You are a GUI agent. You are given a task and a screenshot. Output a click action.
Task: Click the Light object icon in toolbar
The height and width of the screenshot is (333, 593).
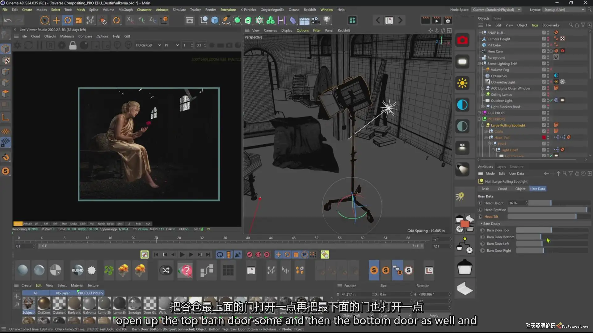(x=326, y=20)
